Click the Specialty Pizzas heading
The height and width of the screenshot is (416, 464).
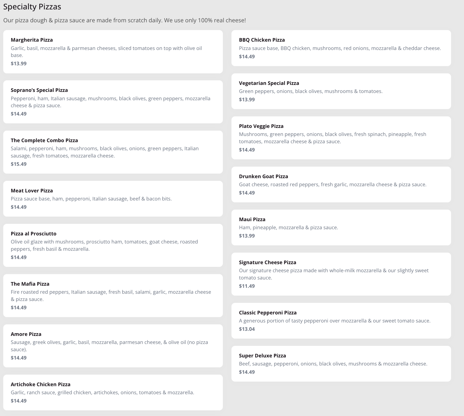(32, 7)
